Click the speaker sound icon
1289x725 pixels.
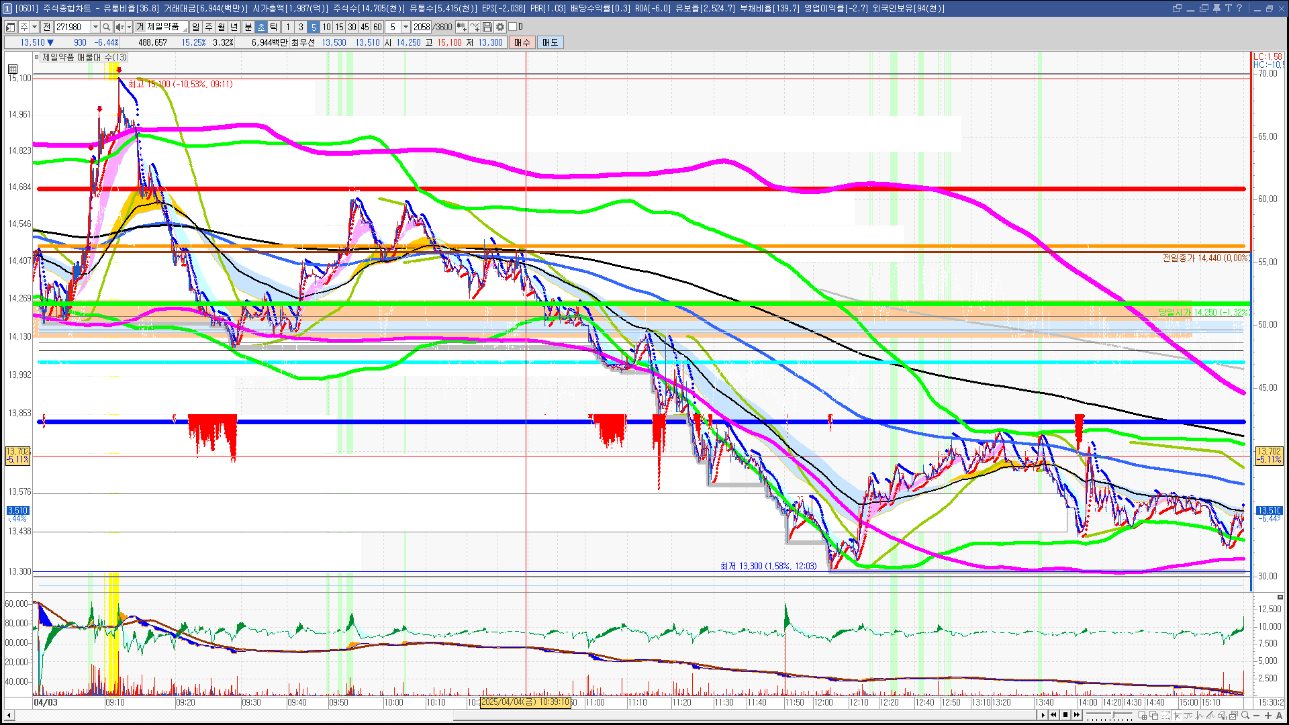pos(119,27)
